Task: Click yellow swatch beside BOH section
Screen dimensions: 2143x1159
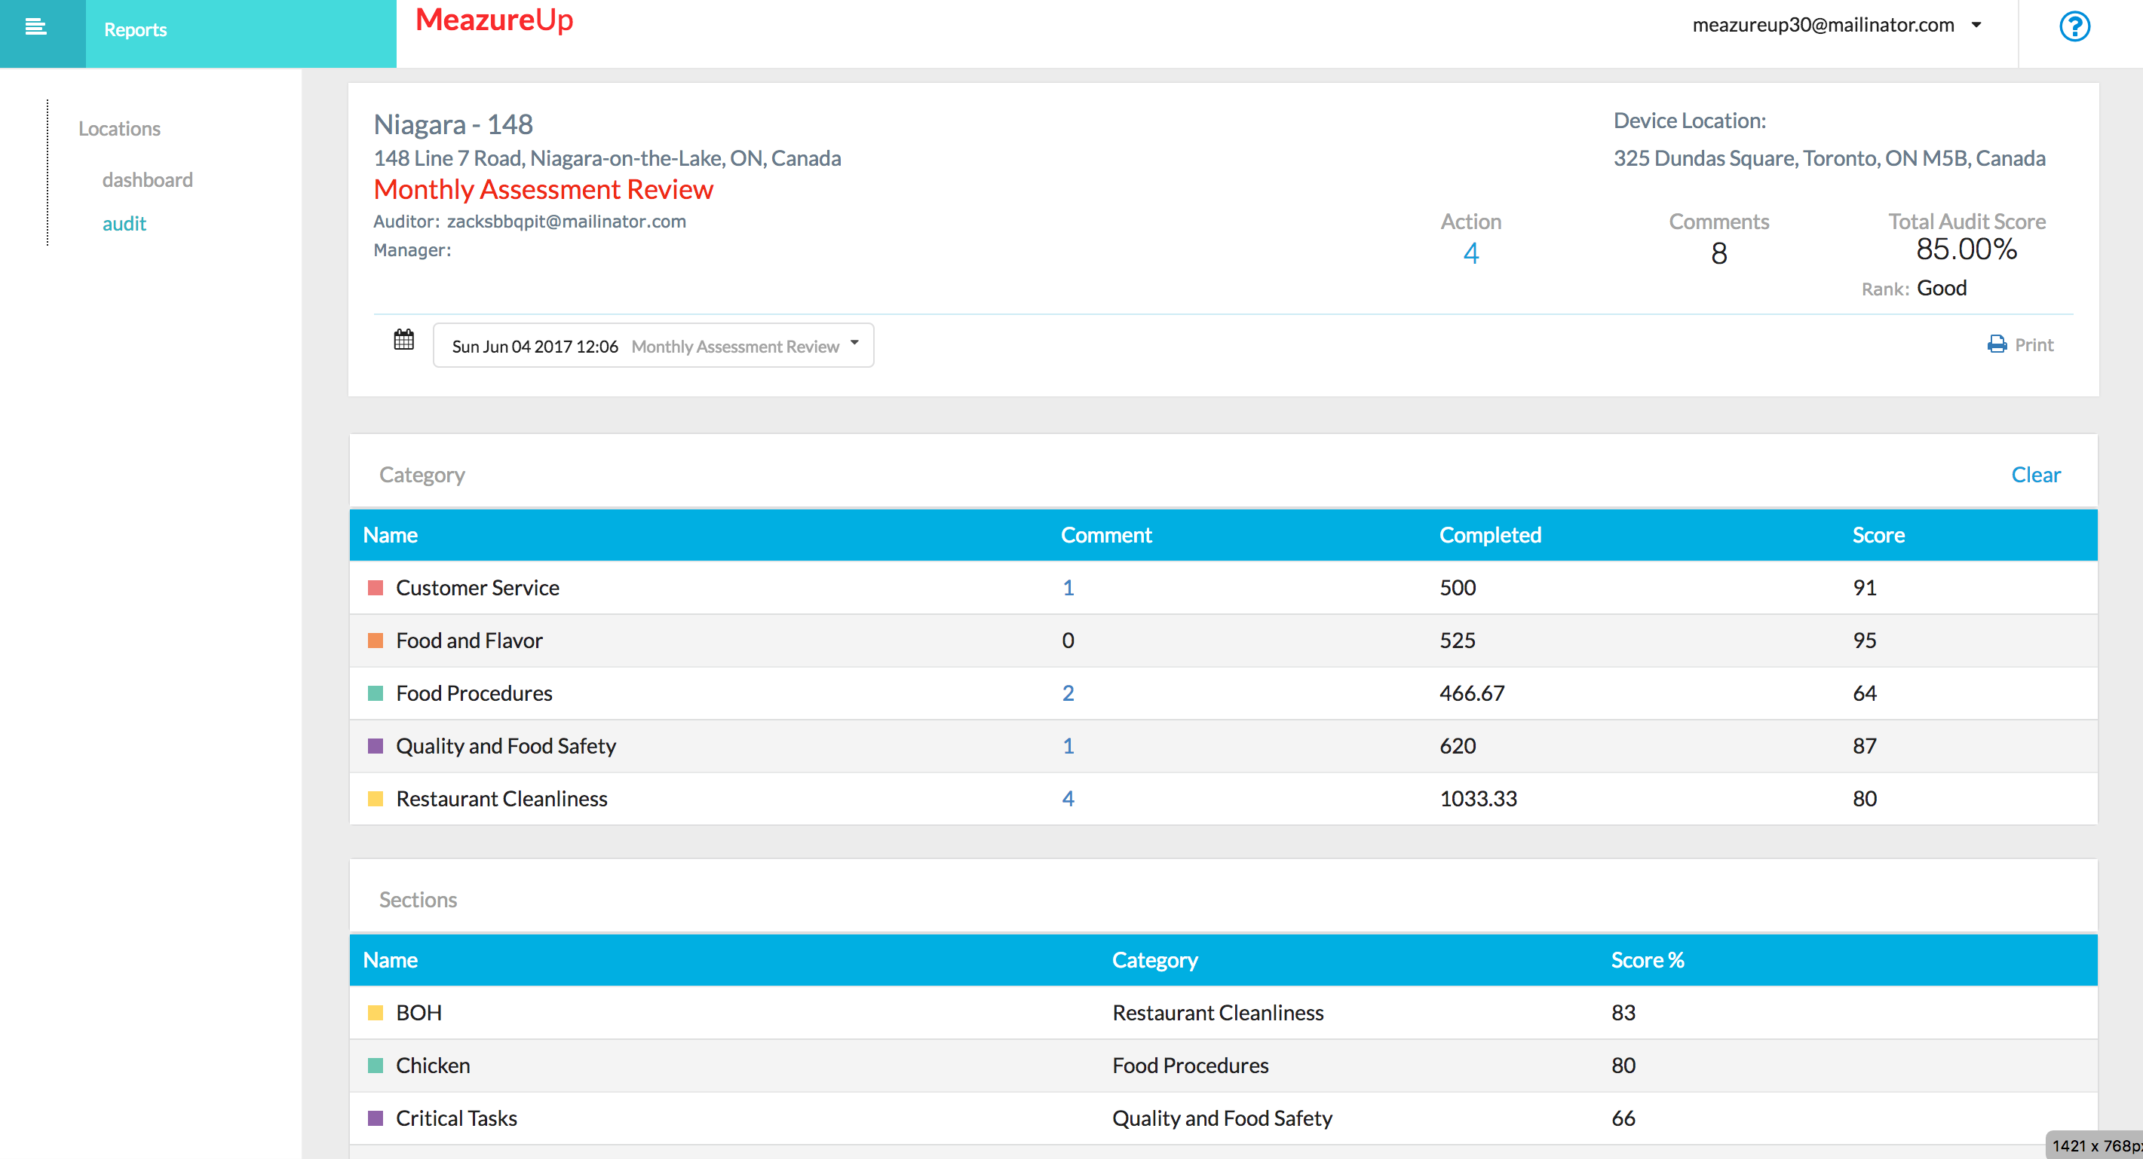Action: 376,1014
